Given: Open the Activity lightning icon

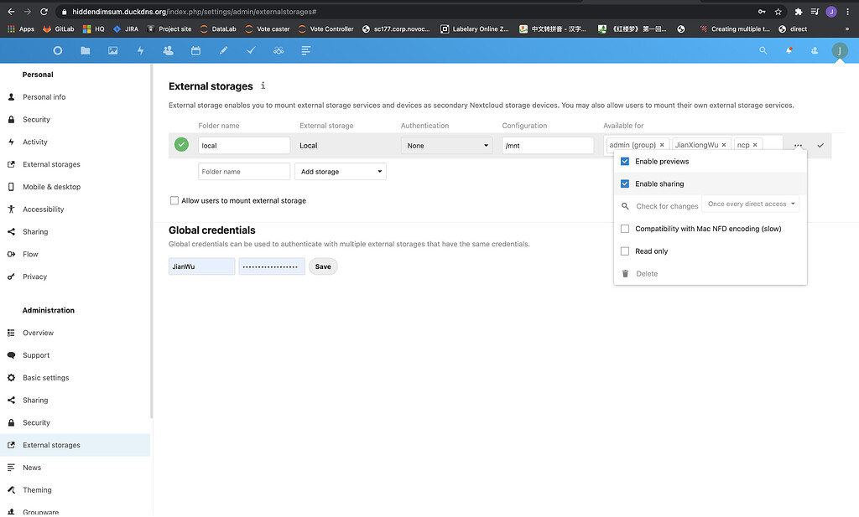Looking at the screenshot, I should click(140, 50).
